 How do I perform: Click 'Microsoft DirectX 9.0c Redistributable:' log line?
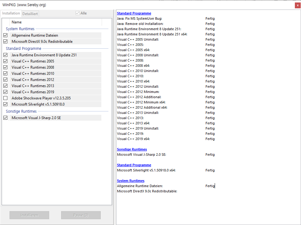pos(147,191)
